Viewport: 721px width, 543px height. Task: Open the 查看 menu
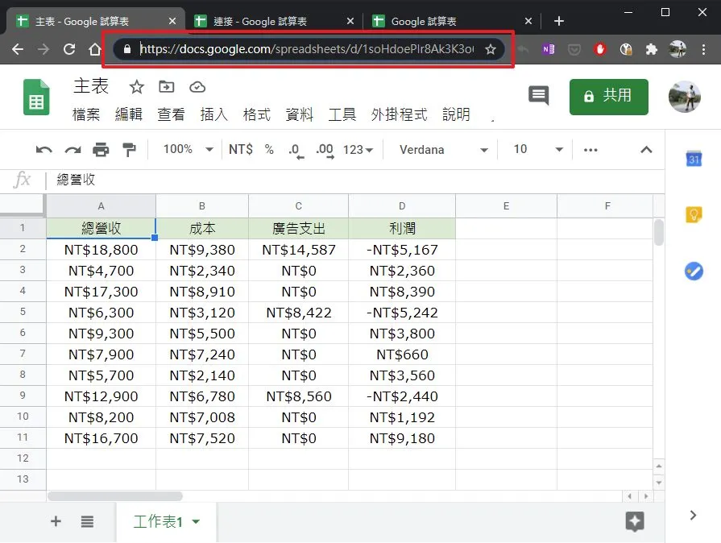tap(171, 114)
